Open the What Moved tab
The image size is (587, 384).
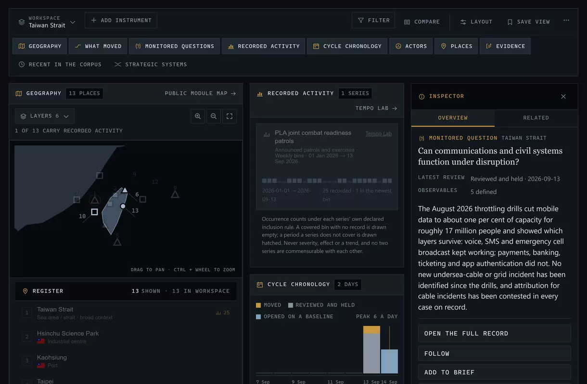click(98, 46)
